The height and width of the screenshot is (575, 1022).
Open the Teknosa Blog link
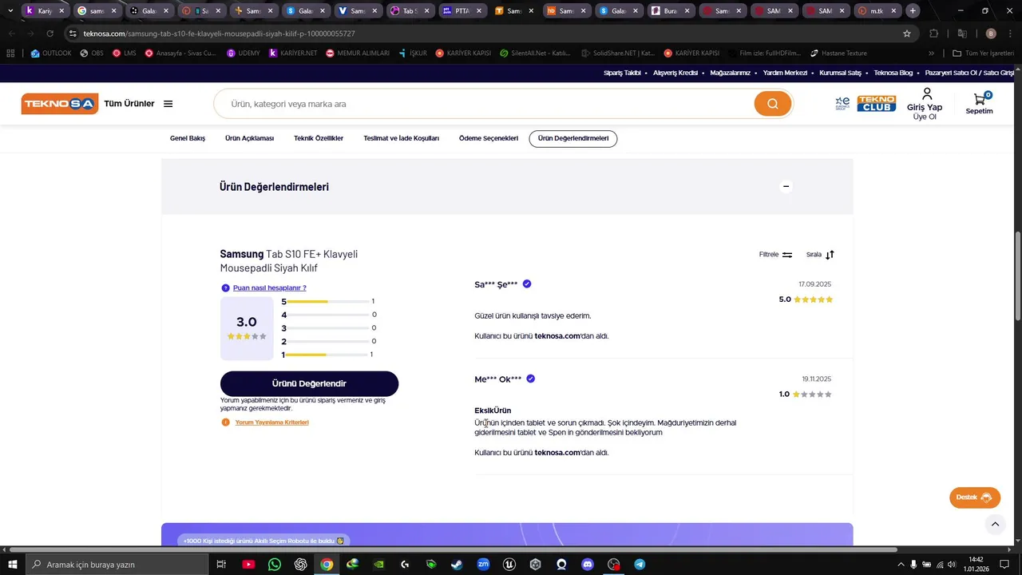tap(893, 73)
